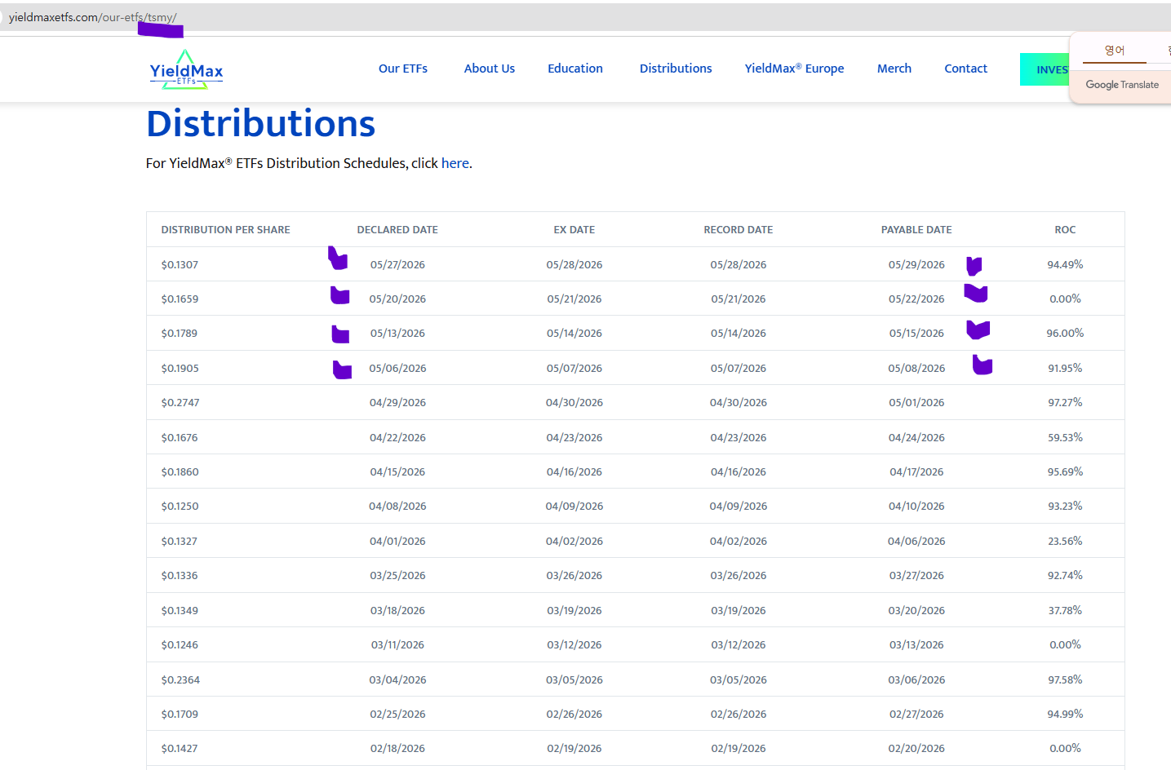Viewport: 1171px width, 770px height.
Task: Click the browser address bar URL
Action: pyautogui.click(x=92, y=17)
